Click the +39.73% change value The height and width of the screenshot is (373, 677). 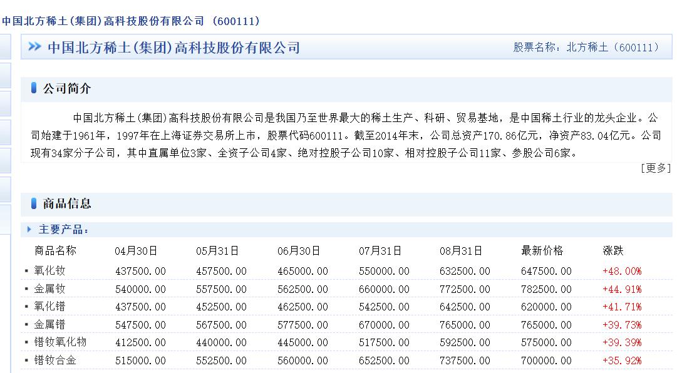coord(622,325)
